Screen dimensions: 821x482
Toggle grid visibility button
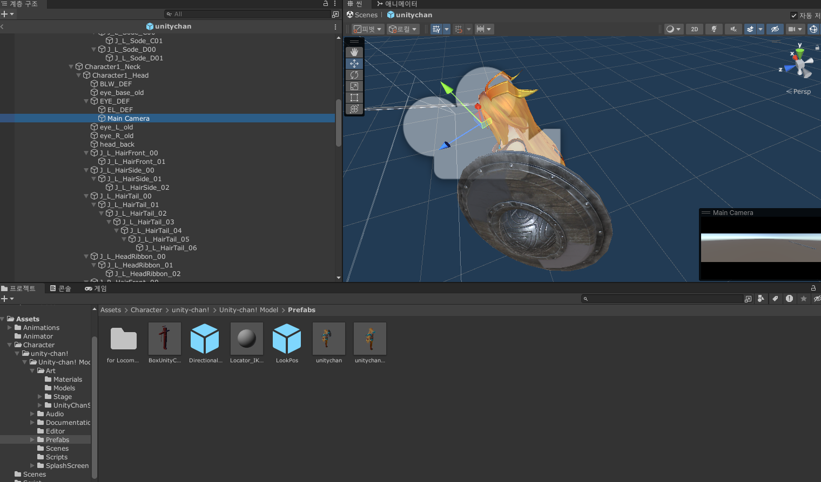click(x=436, y=29)
